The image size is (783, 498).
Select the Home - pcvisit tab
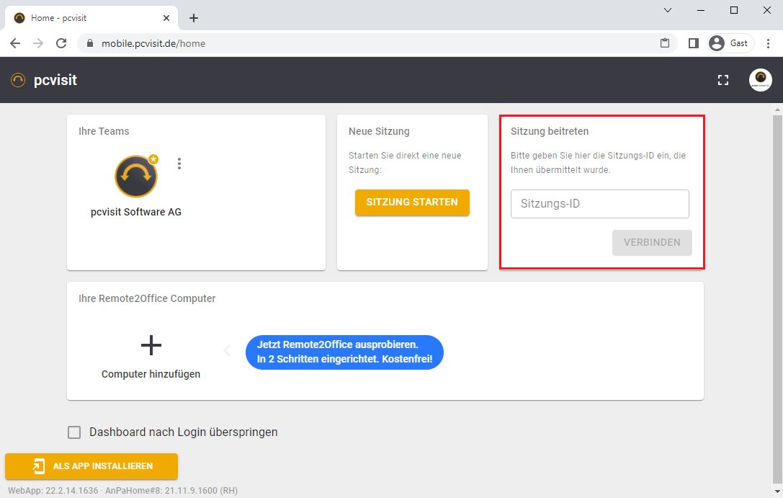click(x=86, y=18)
